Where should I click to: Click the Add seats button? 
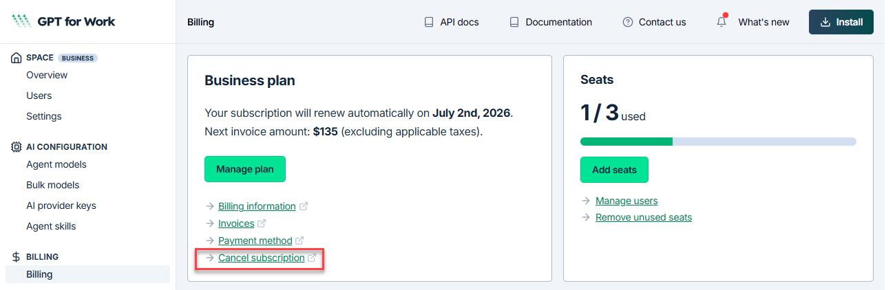[614, 170]
